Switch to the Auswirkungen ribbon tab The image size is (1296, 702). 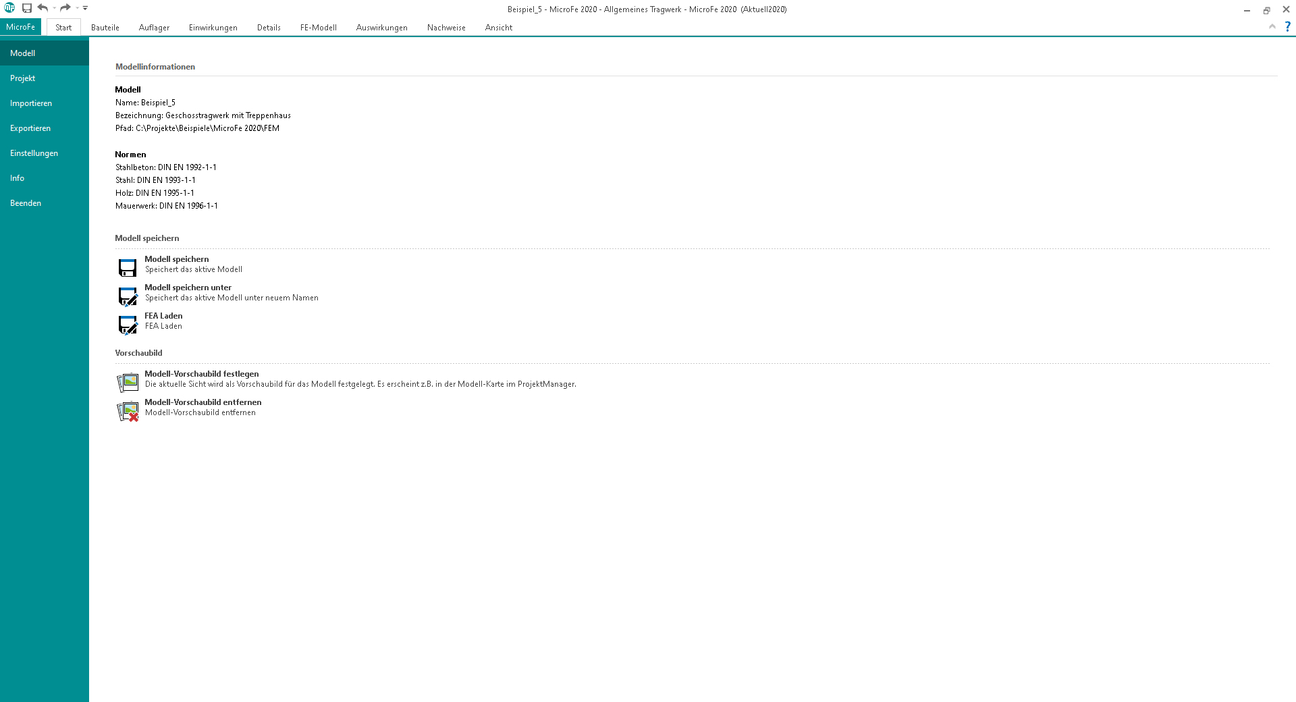pos(382,28)
